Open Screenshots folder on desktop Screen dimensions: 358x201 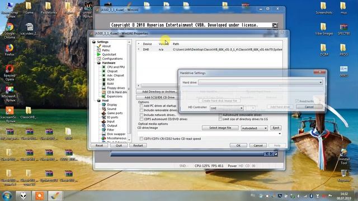324,8
